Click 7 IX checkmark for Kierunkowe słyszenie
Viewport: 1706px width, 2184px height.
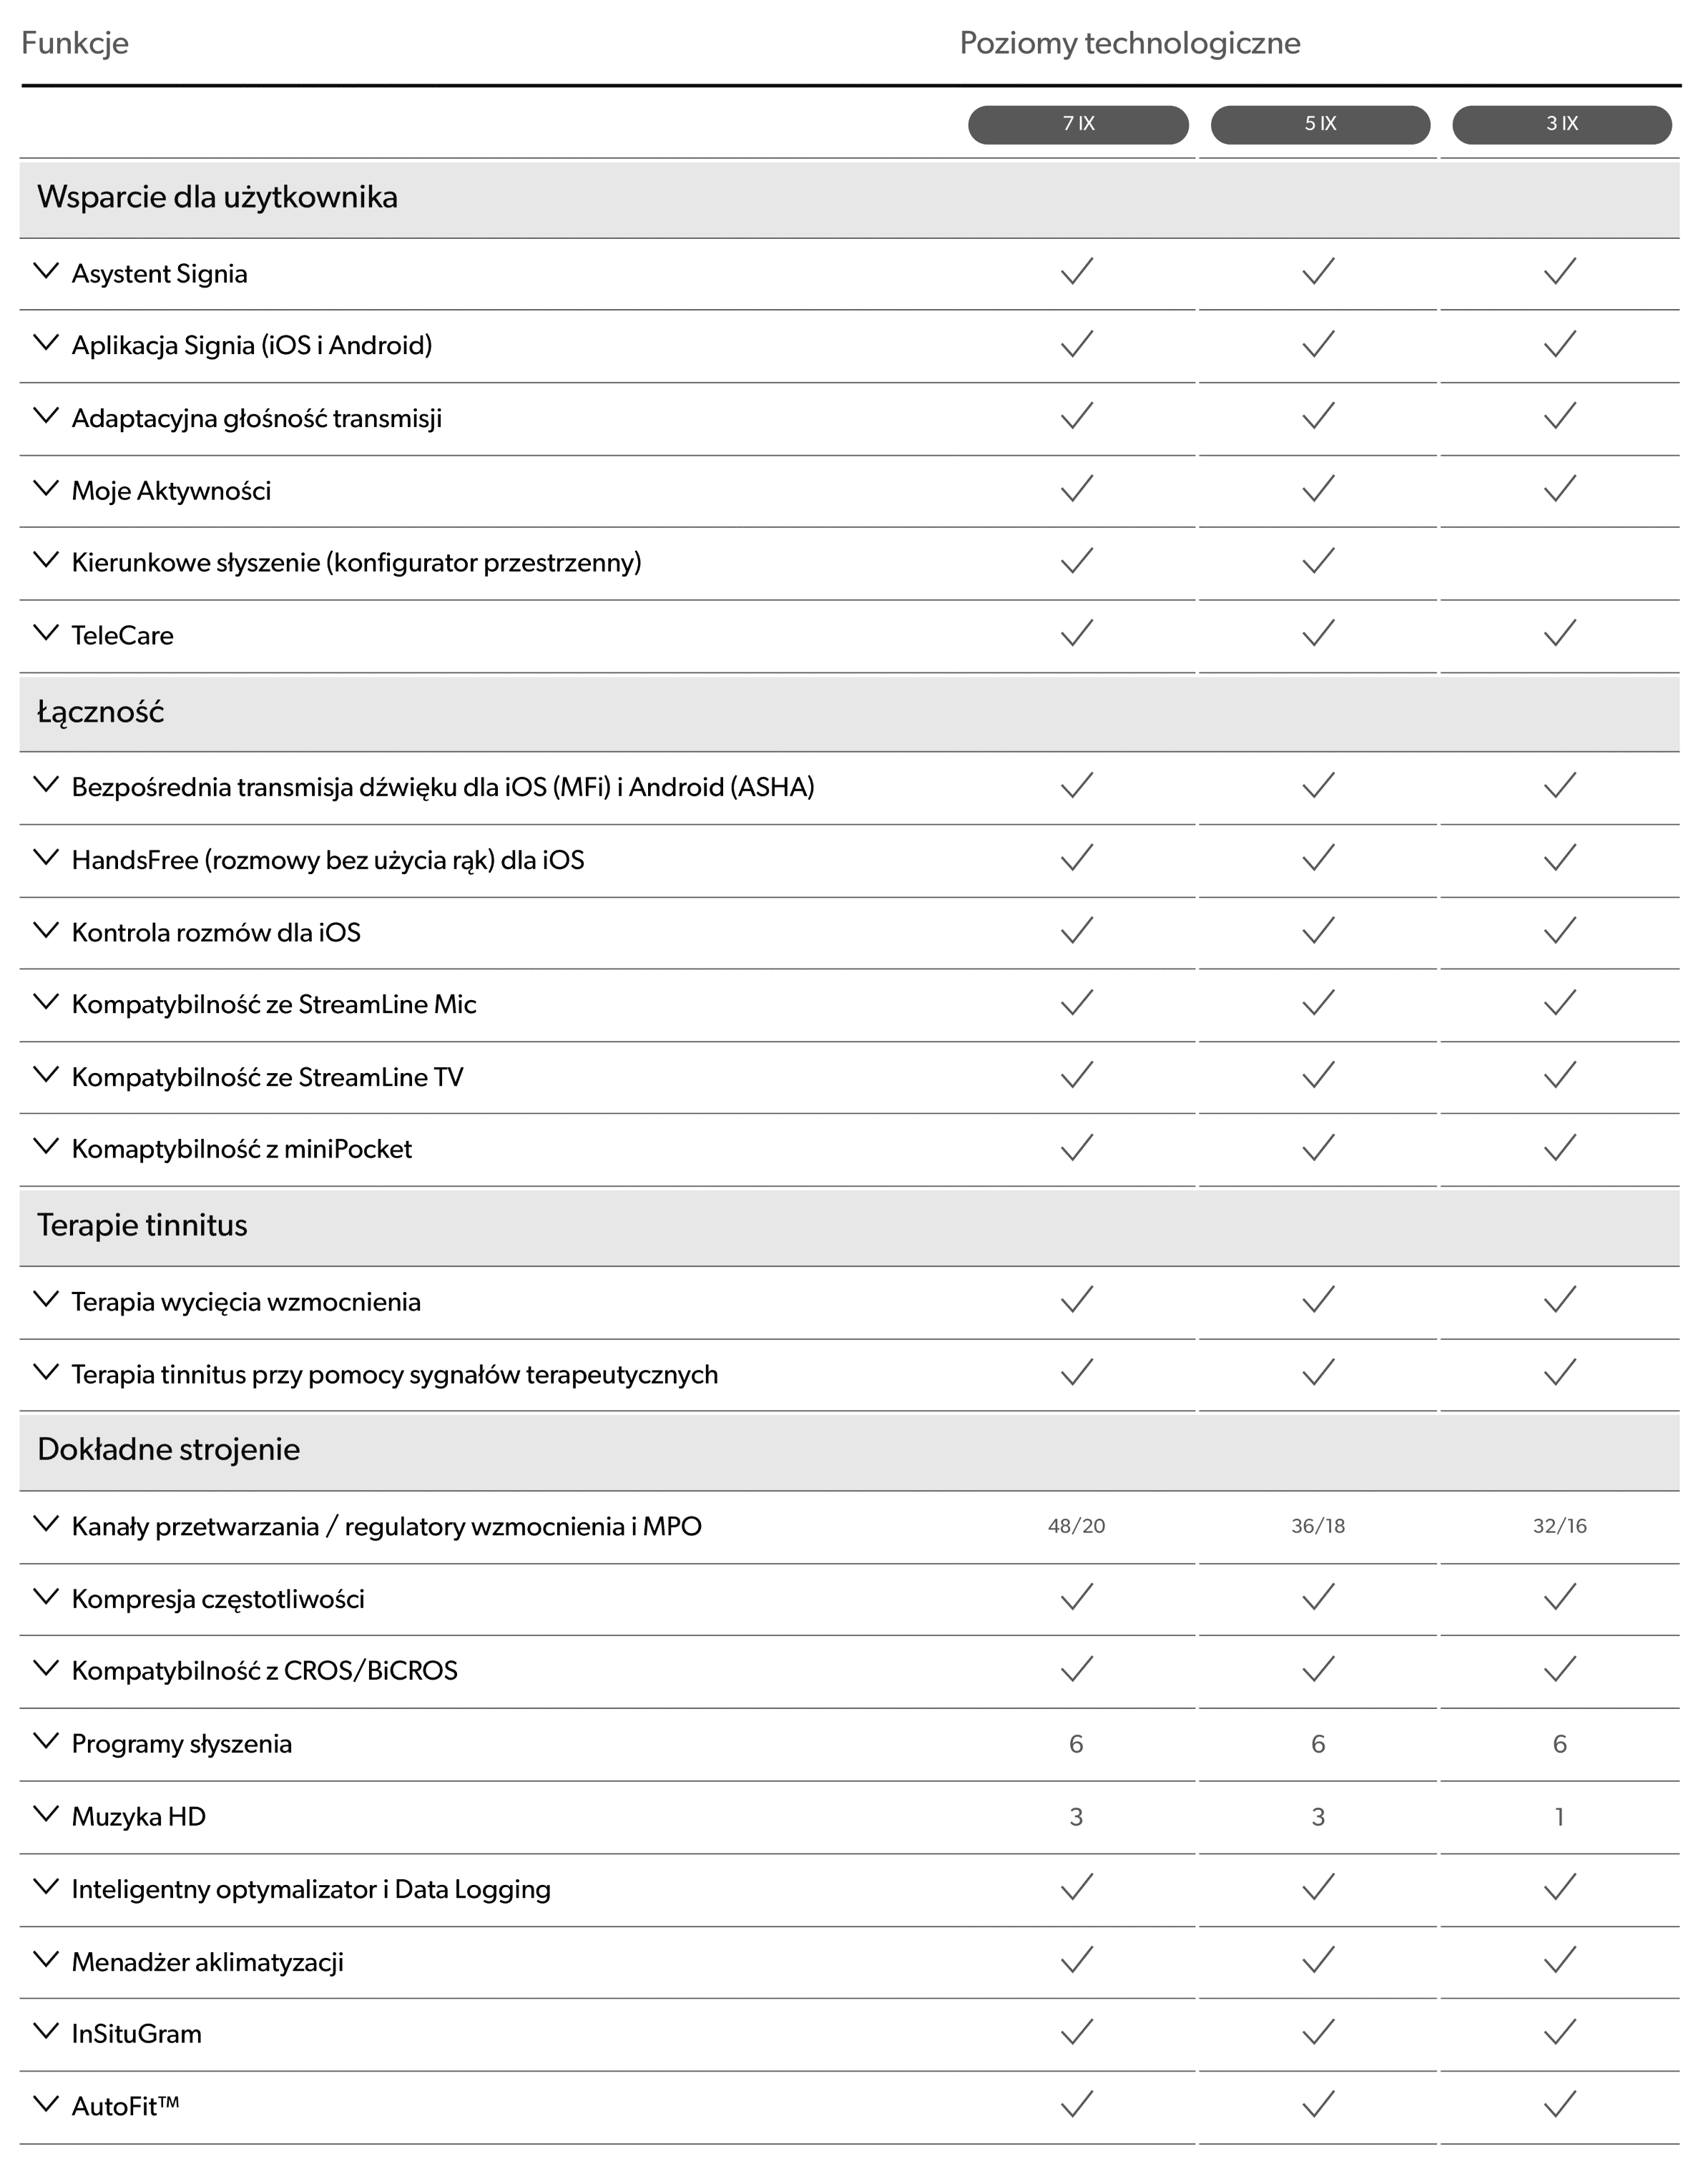tap(1077, 561)
